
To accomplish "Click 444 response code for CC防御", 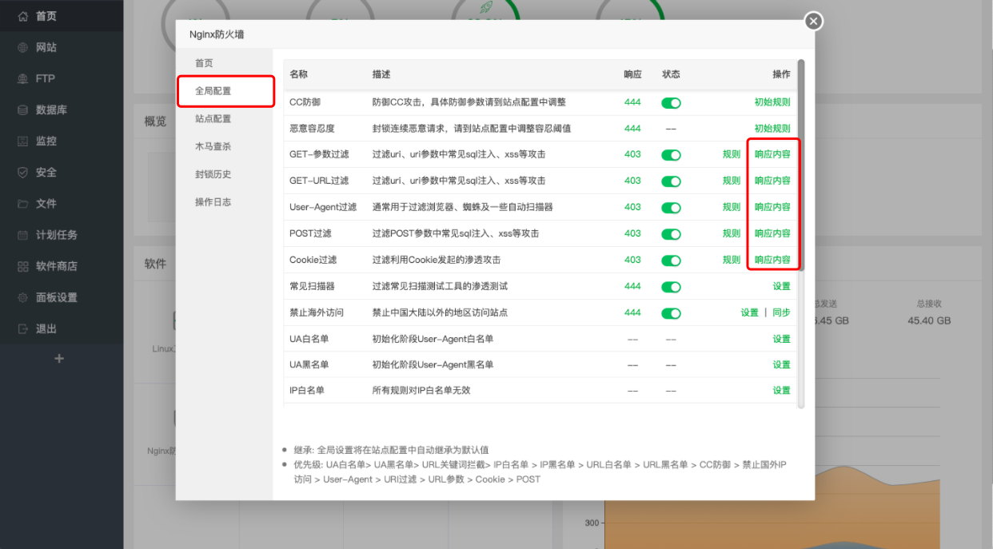I will 632,102.
